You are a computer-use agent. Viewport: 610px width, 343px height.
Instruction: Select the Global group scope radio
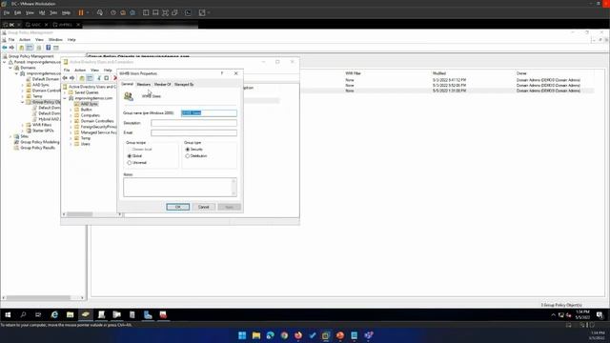tap(130, 156)
